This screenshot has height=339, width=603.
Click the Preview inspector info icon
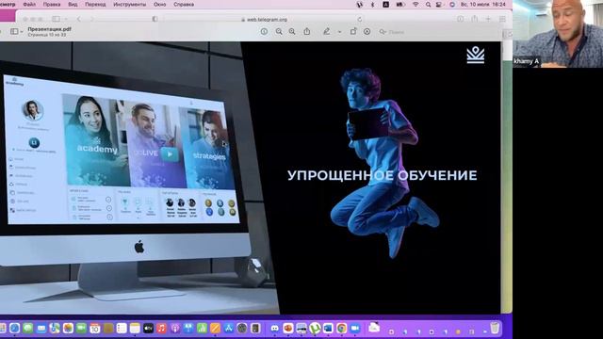[264, 31]
